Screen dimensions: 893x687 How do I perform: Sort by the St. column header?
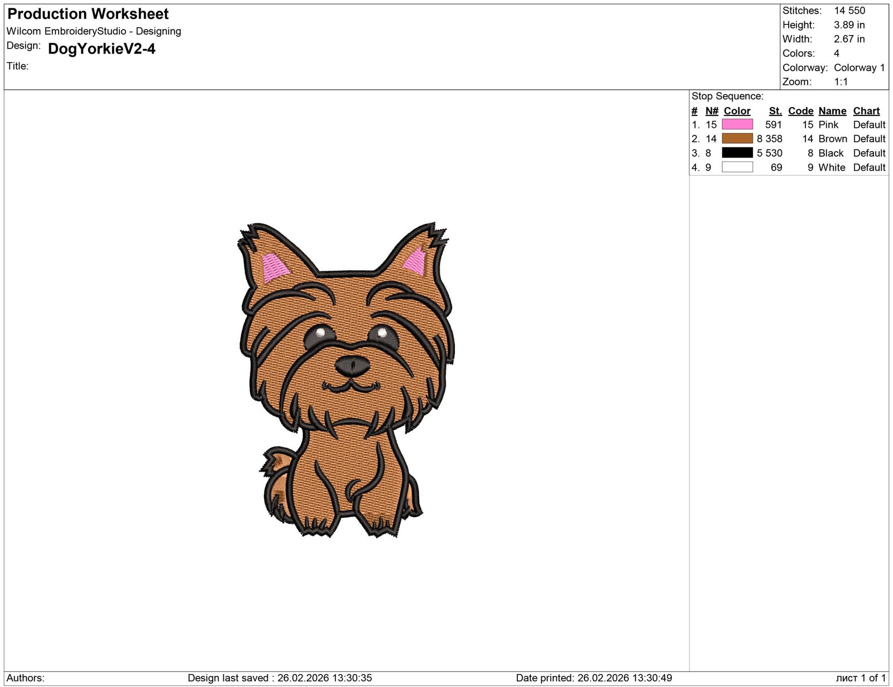coord(775,111)
